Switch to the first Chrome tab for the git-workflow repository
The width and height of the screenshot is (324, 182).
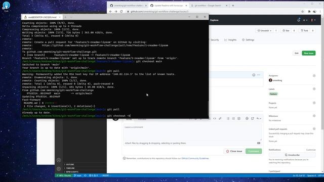click(128, 6)
